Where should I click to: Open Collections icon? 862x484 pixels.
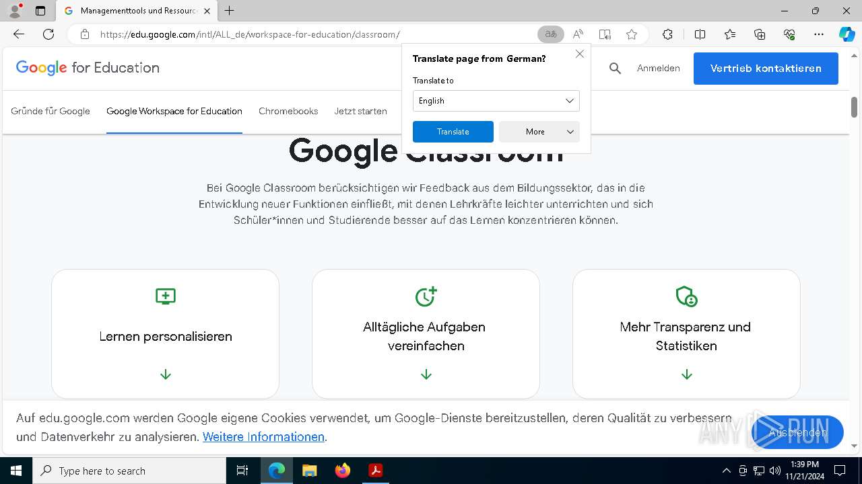[x=760, y=34]
